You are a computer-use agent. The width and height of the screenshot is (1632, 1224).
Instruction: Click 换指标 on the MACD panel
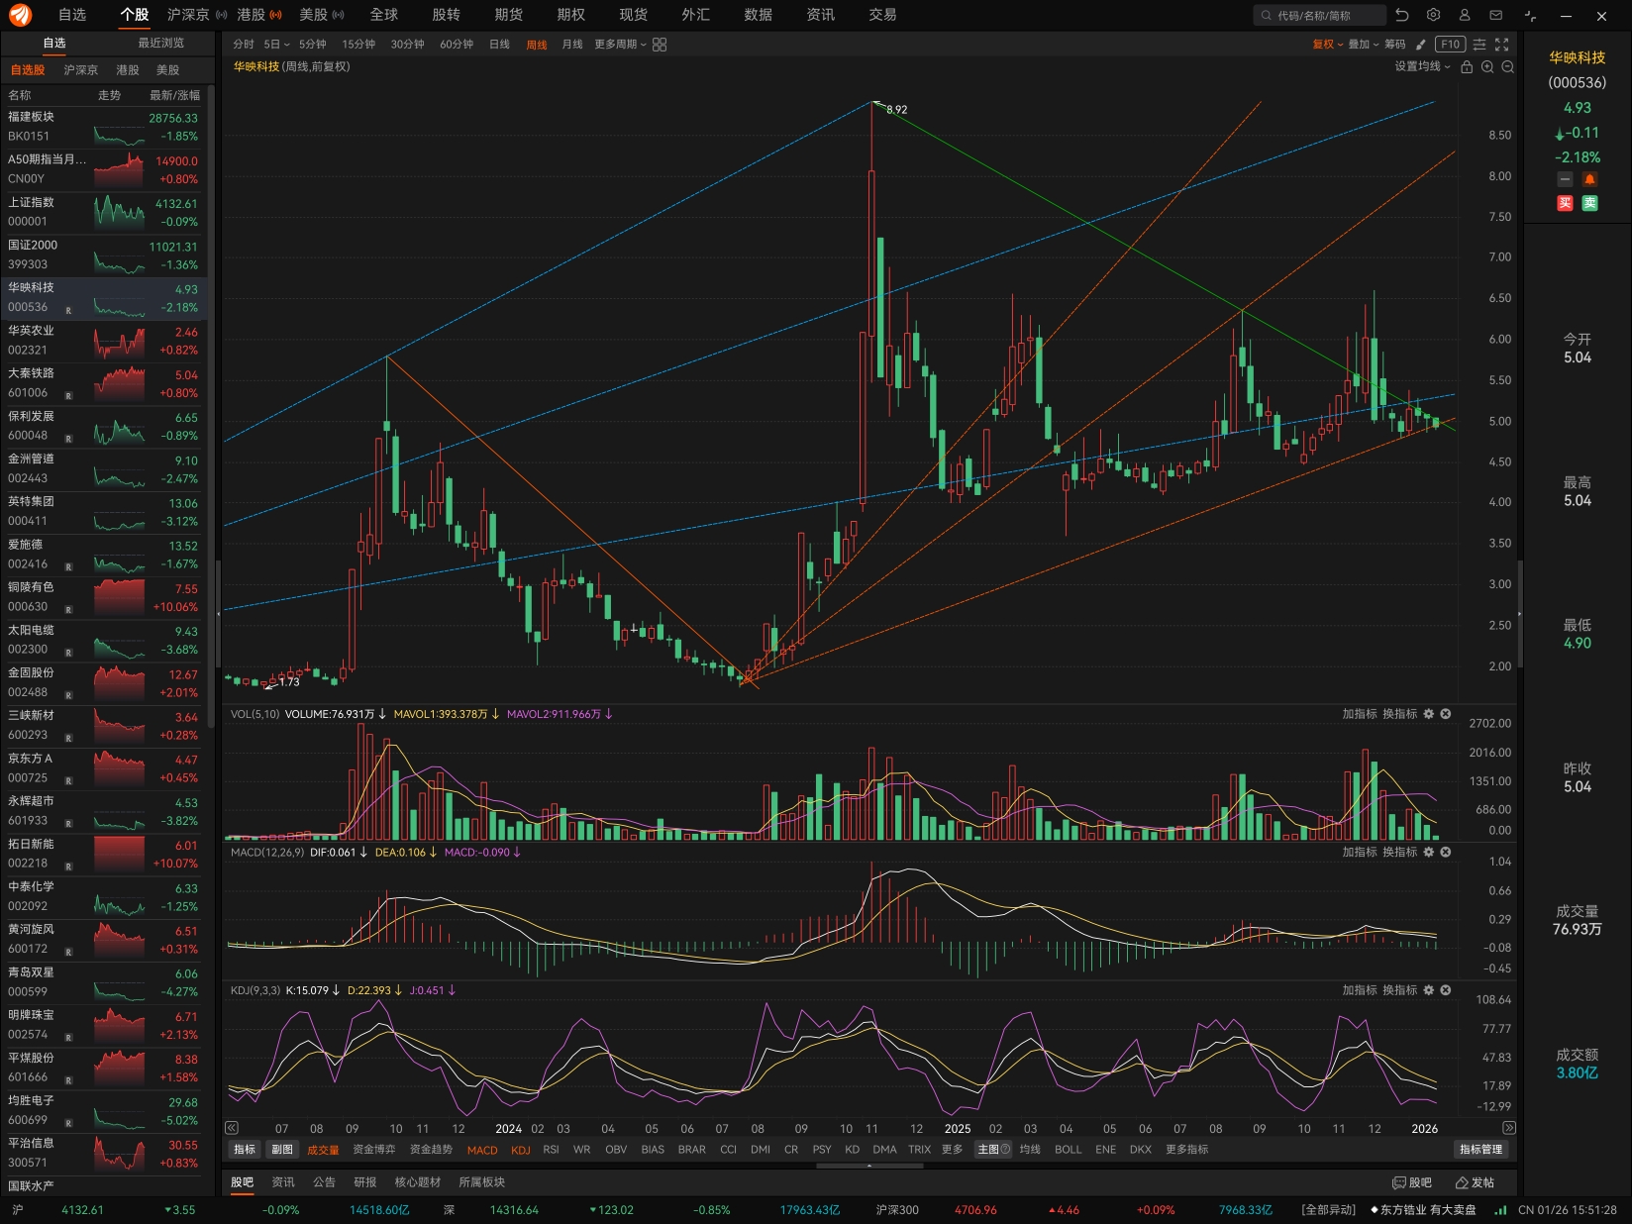[1400, 852]
